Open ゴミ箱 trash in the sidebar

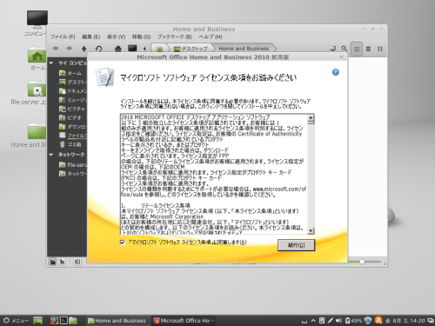click(x=70, y=144)
